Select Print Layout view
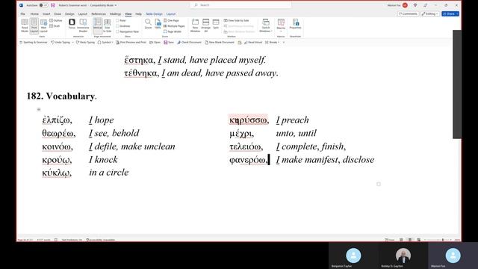 [x=34, y=25]
